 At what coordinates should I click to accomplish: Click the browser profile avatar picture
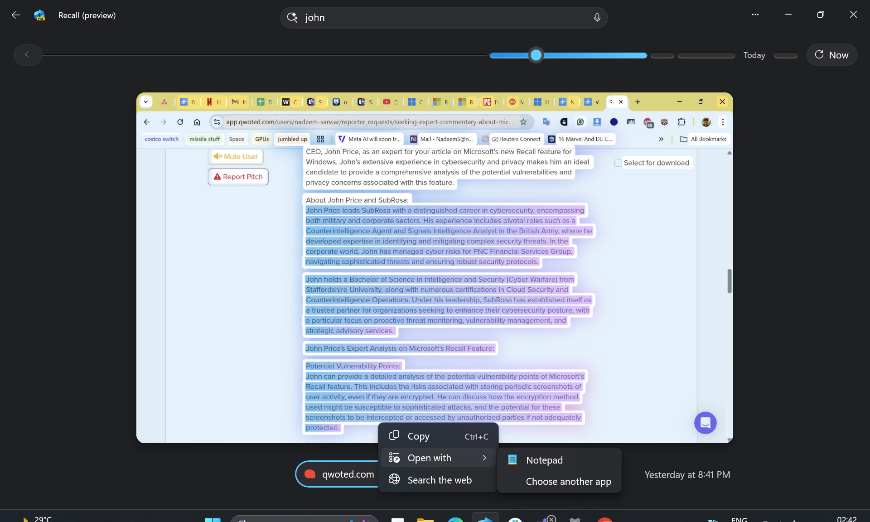pos(706,122)
